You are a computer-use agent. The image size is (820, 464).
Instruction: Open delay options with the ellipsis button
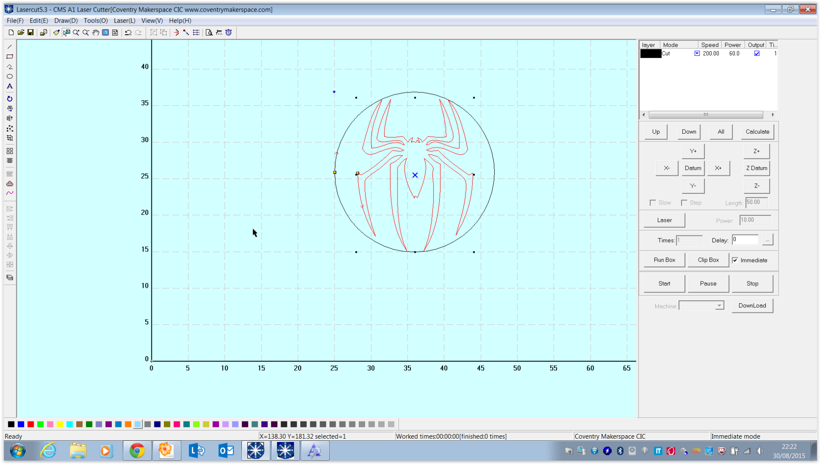(x=768, y=240)
